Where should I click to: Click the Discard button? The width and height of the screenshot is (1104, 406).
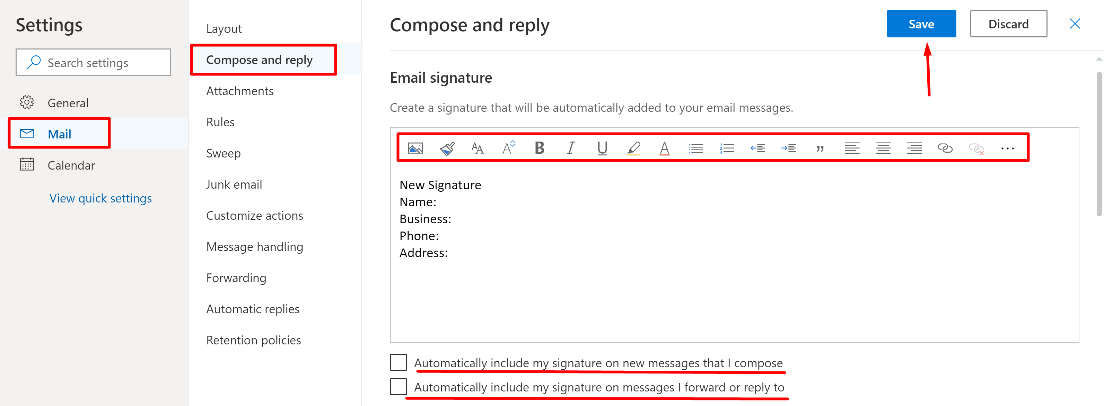click(1007, 24)
